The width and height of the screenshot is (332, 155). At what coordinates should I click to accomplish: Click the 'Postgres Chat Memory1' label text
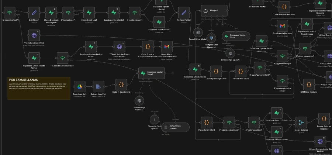coord(211,46)
